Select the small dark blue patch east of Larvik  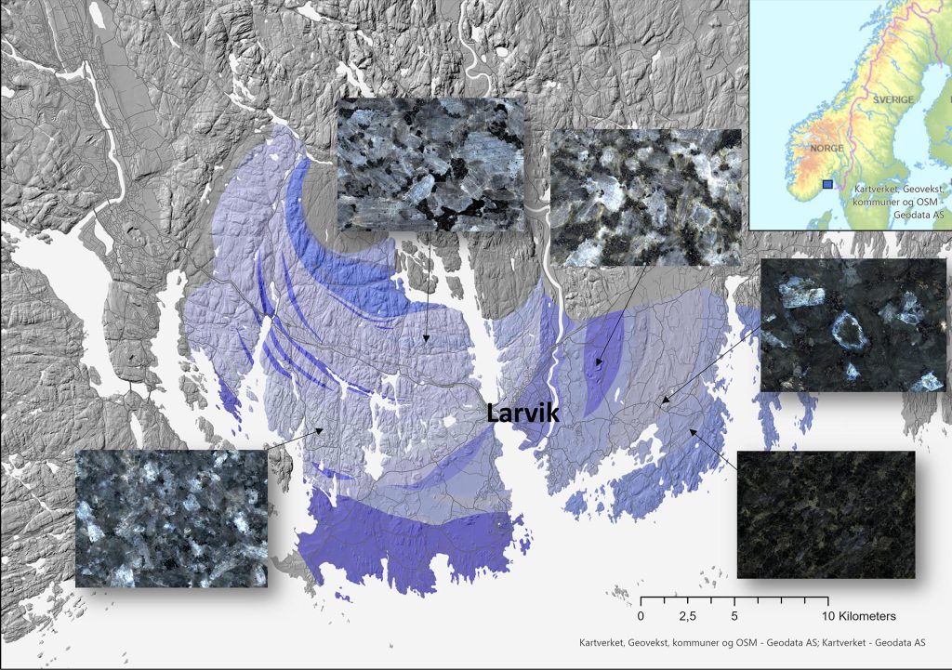tap(601, 362)
